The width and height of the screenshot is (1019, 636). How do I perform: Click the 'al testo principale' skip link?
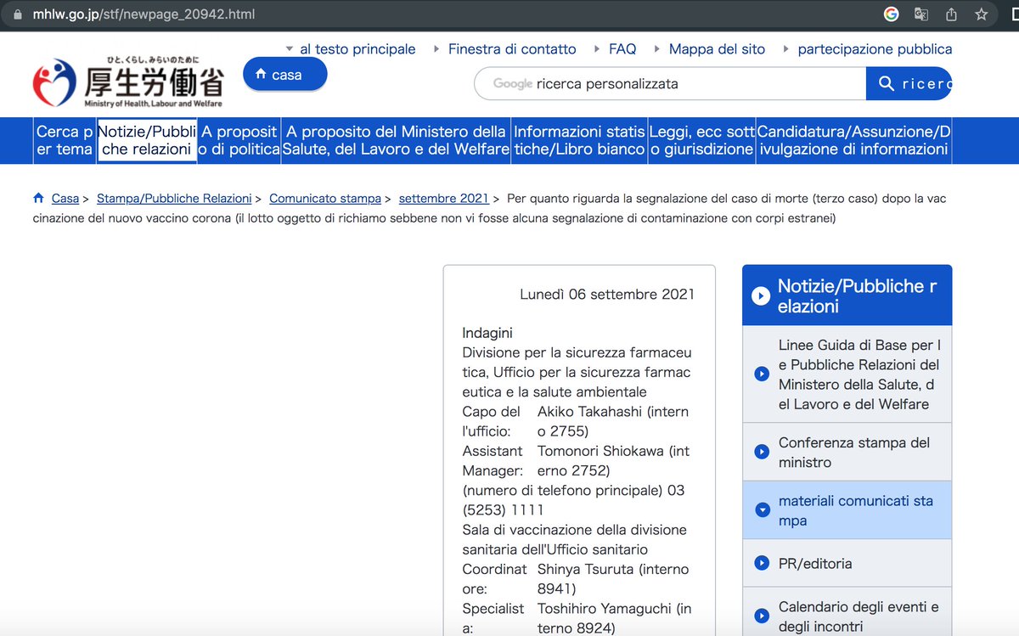pyautogui.click(x=357, y=49)
